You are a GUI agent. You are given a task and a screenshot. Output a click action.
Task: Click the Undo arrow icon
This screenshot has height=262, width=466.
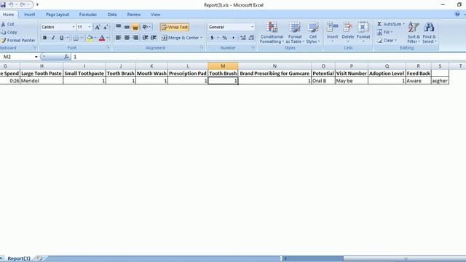pos(11,5)
